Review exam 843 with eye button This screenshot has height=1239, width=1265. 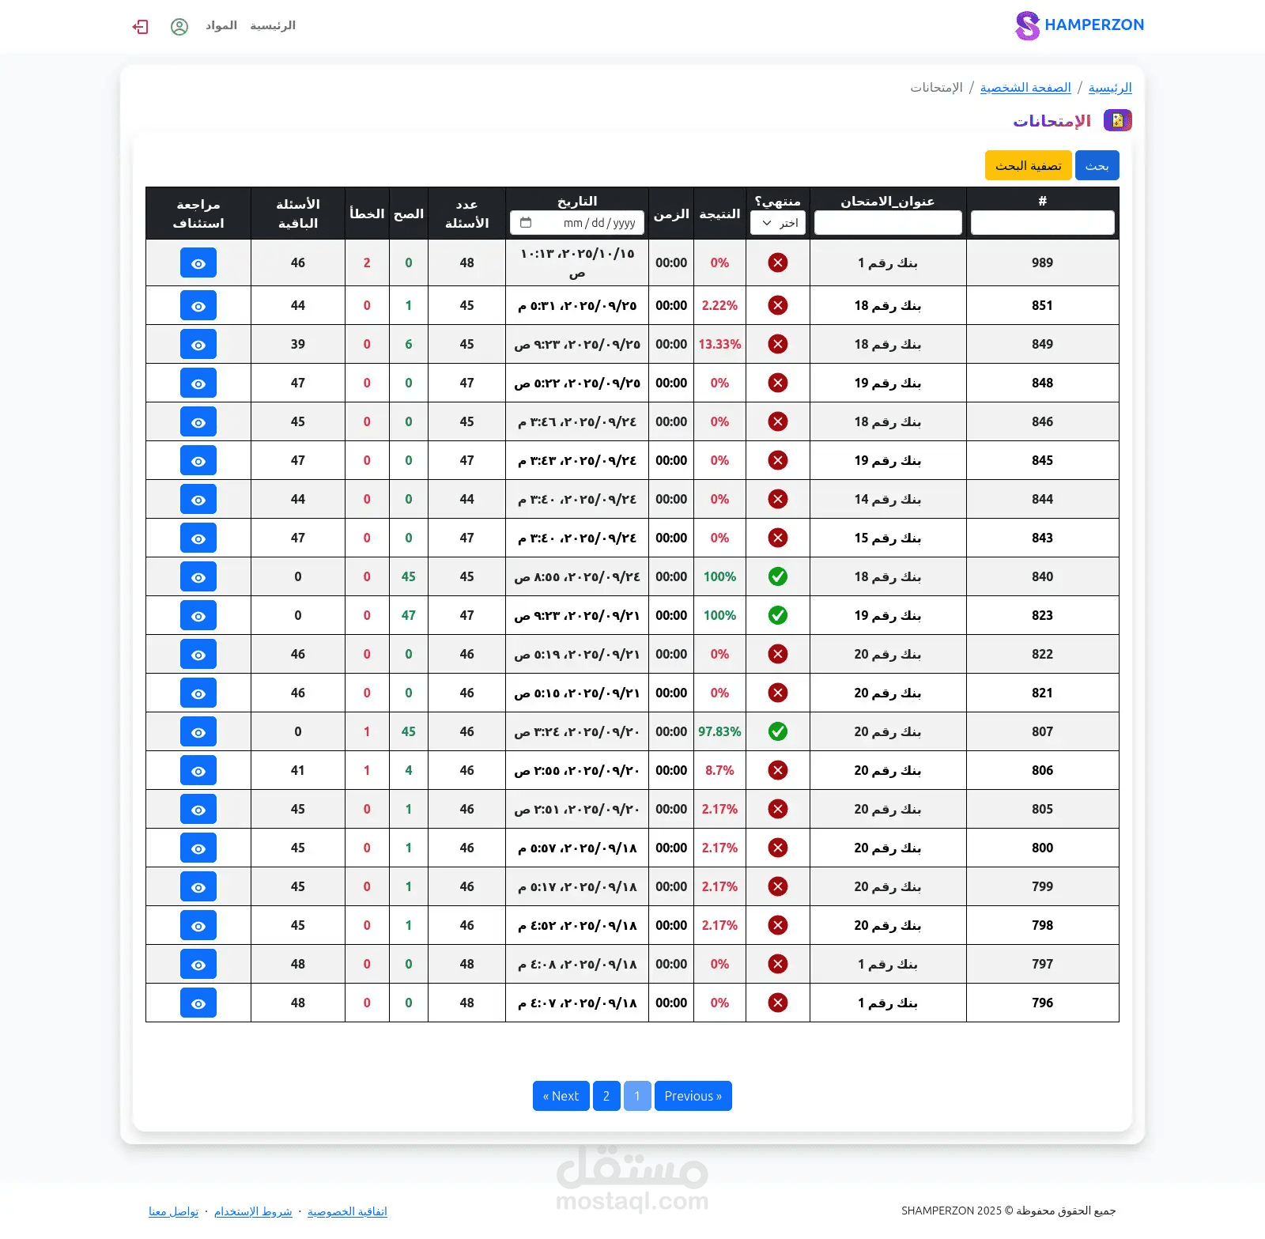[x=198, y=538]
